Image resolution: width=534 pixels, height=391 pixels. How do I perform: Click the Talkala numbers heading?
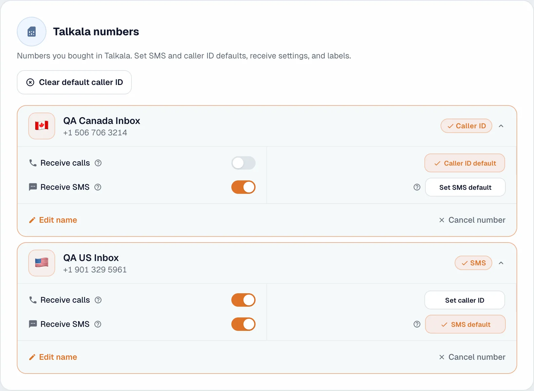click(96, 32)
